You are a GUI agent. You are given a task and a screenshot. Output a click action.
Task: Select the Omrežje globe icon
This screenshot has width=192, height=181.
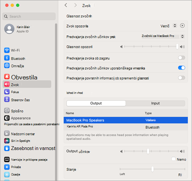(7, 65)
